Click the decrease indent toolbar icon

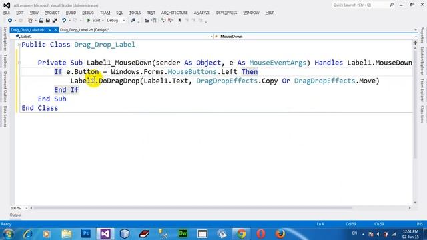[147, 21]
